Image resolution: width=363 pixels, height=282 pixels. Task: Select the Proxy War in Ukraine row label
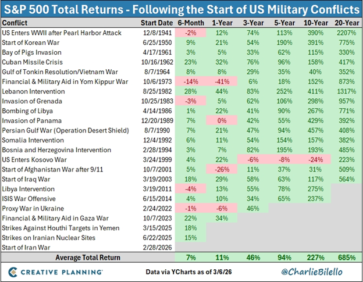tap(34, 204)
